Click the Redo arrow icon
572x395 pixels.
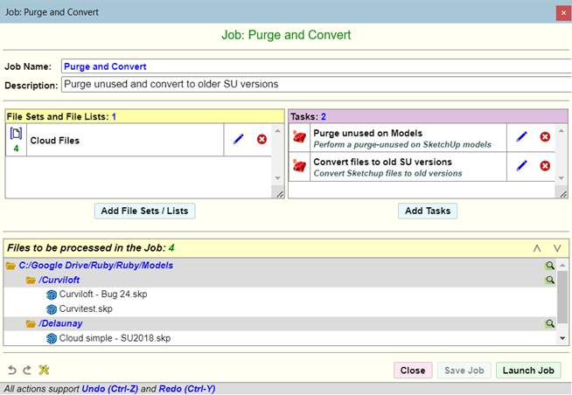point(26,371)
